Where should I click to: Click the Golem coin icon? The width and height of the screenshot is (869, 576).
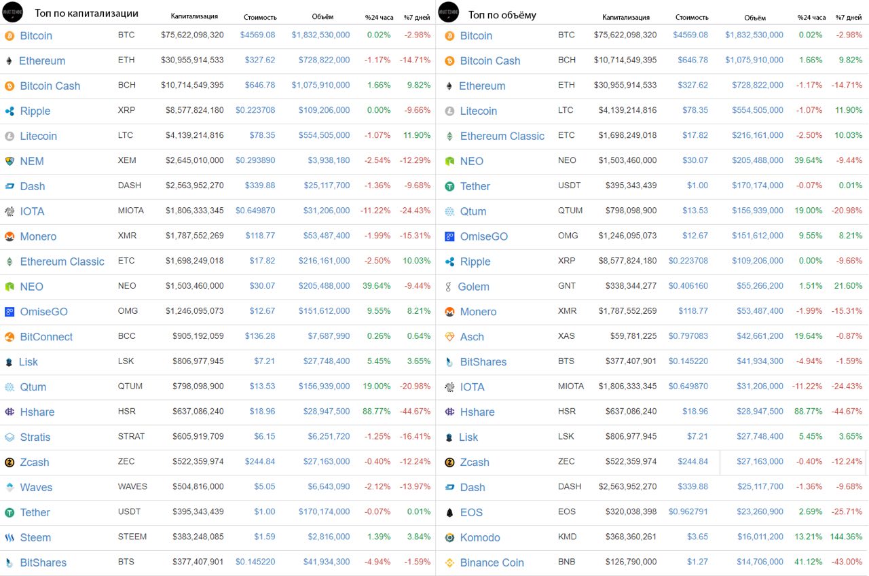pos(448,287)
